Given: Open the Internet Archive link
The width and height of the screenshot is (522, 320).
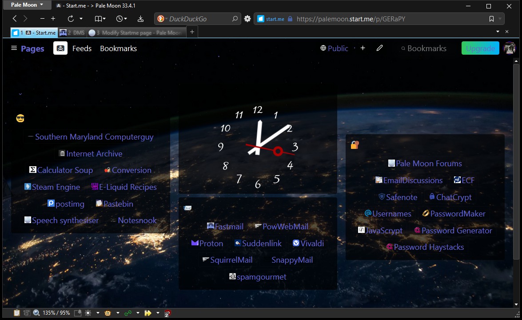Looking at the screenshot, I should 91,153.
